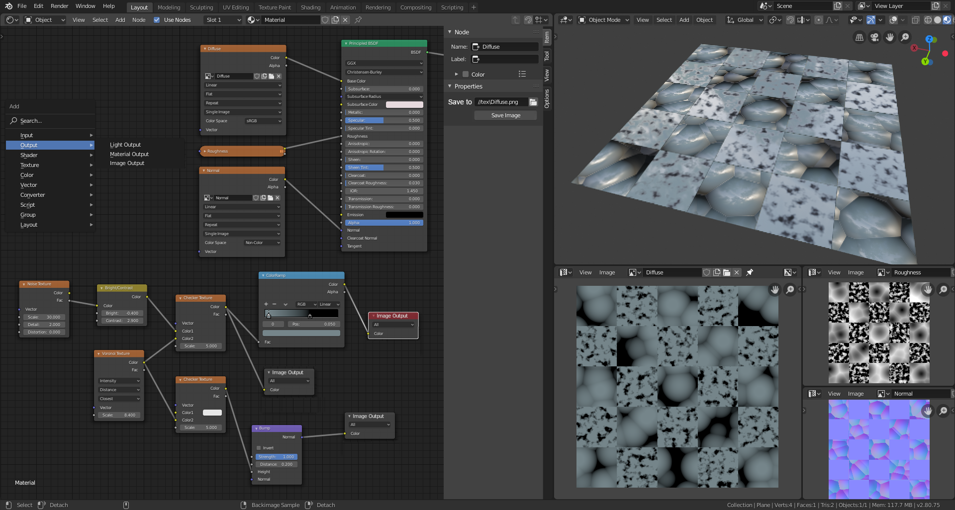The width and height of the screenshot is (955, 510).
Task: Click pan icon in Normal image editor
Action: pos(928,411)
